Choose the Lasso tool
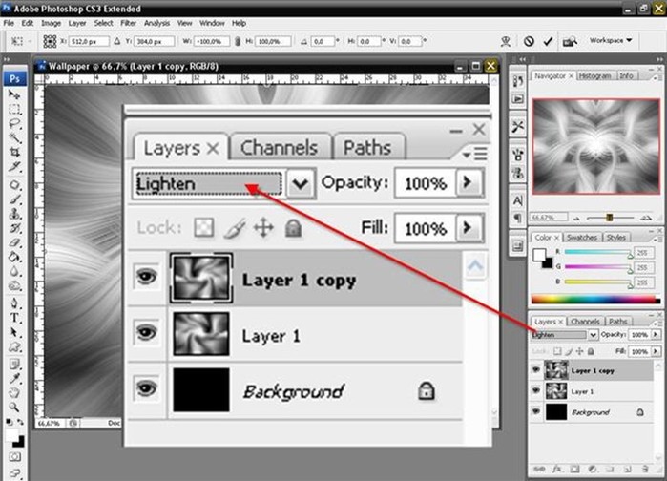This screenshot has height=481, width=667. [x=14, y=123]
